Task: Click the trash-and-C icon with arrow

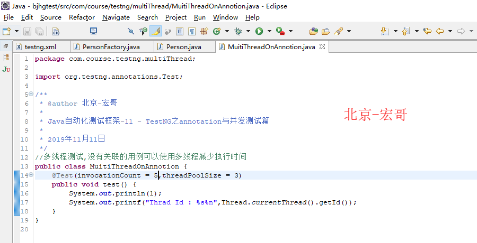Action: (143, 31)
